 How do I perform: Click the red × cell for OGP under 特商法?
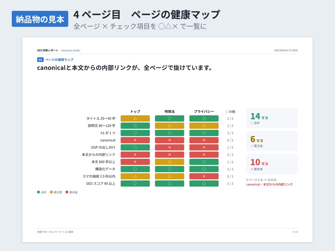(169, 147)
